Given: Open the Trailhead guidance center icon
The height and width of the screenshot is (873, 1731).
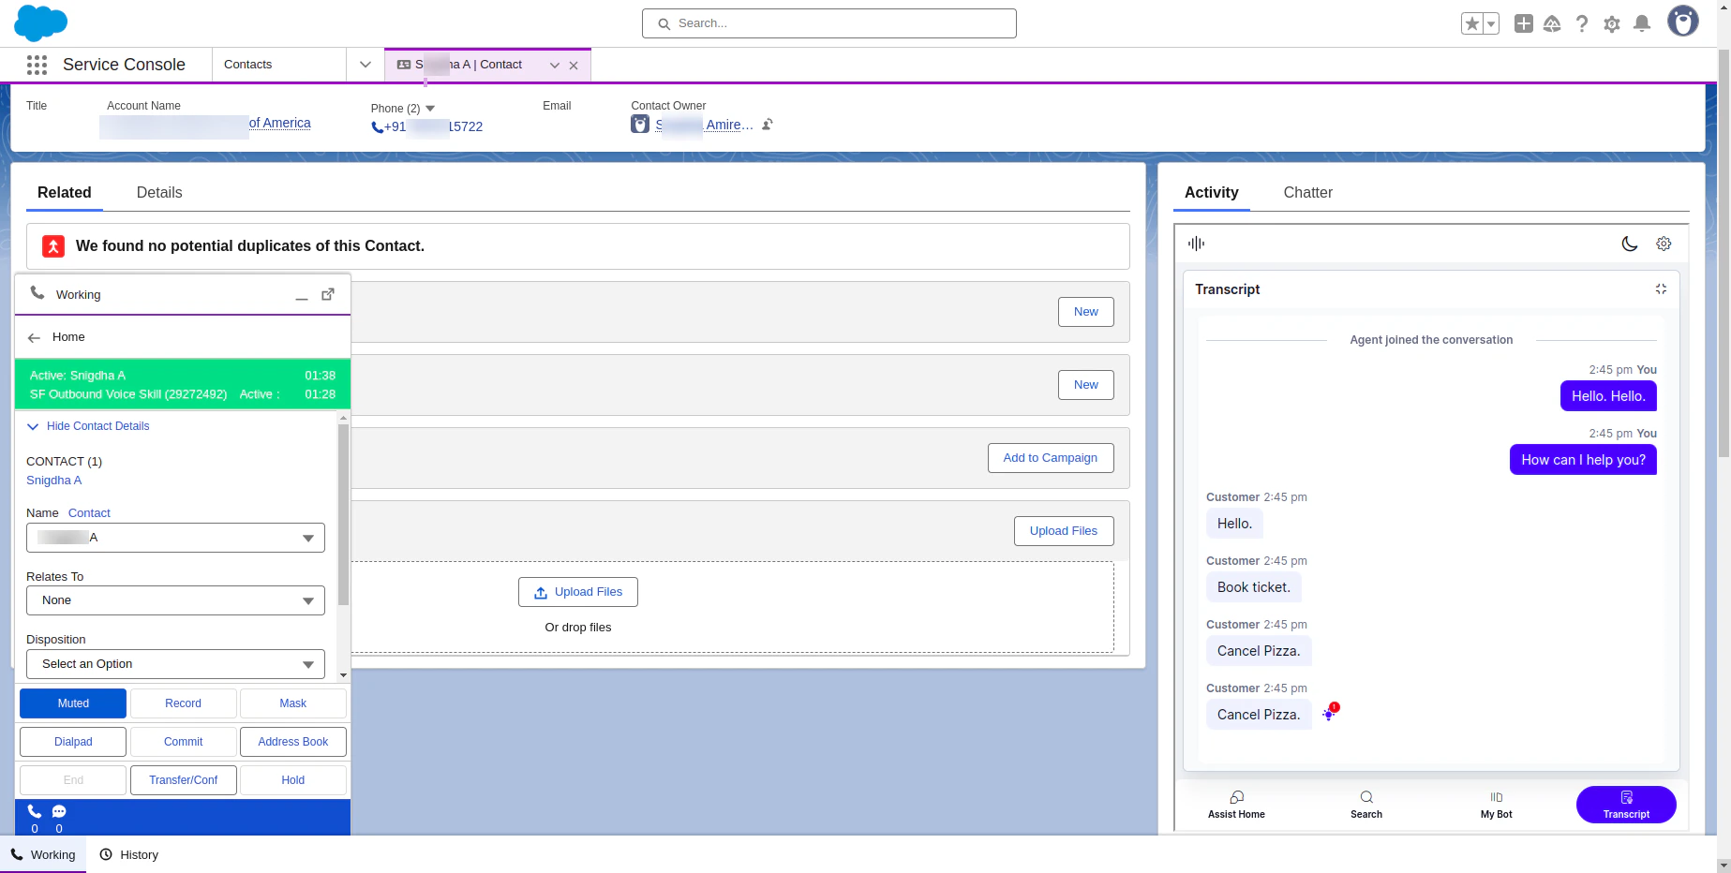Looking at the screenshot, I should tap(1552, 23).
